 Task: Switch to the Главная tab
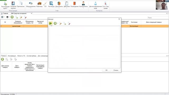[4, 13]
